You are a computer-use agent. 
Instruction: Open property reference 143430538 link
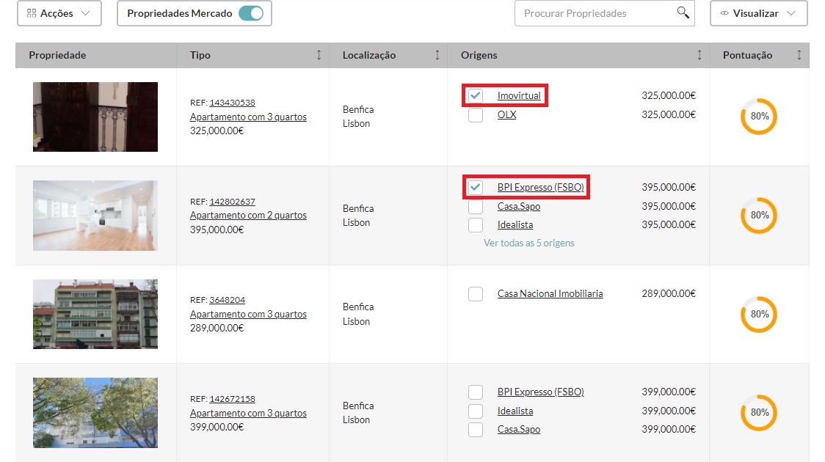232,103
